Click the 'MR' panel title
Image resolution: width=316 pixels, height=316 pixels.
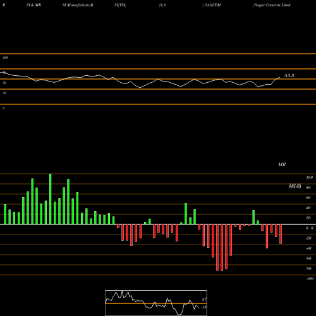point(282,164)
